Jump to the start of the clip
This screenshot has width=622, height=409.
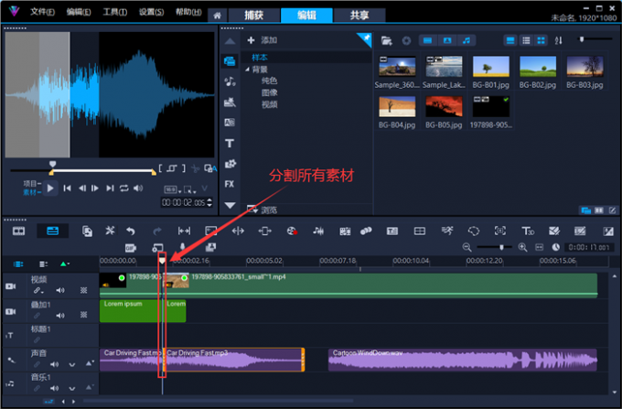point(68,188)
